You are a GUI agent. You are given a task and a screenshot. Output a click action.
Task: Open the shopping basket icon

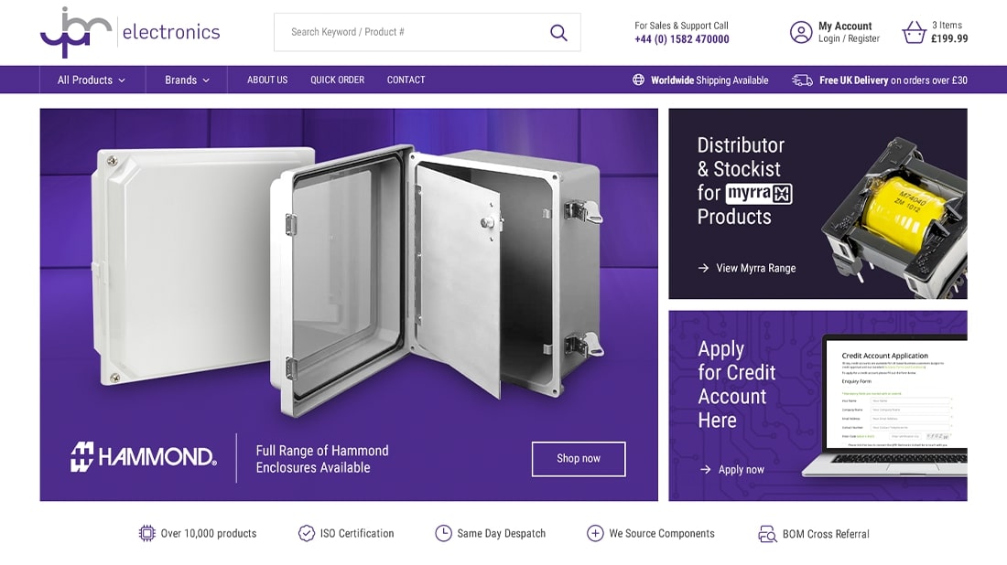click(914, 32)
